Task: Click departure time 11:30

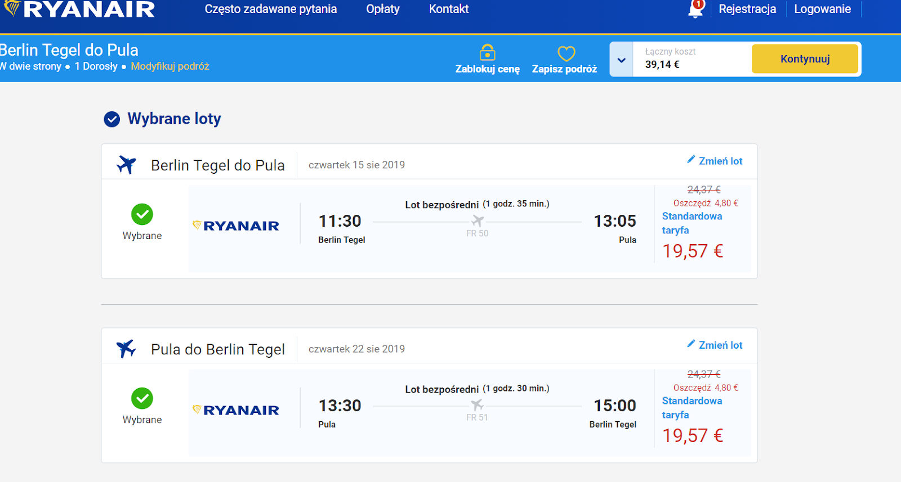Action: 340,221
